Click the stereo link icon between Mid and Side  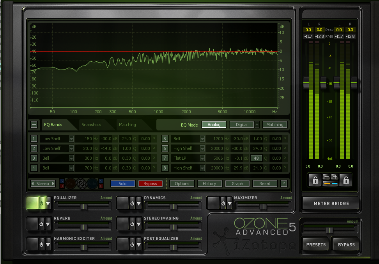point(81,184)
